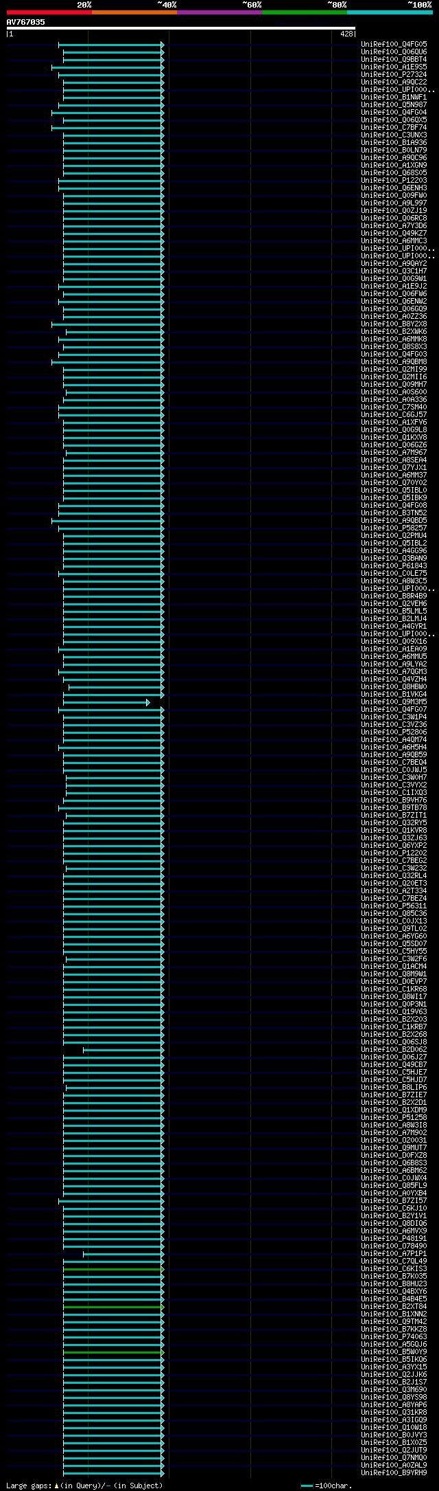The image size is (439, 1491).
Task: Select the UniRef100_C6KIS3 label
Action: click(x=394, y=1268)
